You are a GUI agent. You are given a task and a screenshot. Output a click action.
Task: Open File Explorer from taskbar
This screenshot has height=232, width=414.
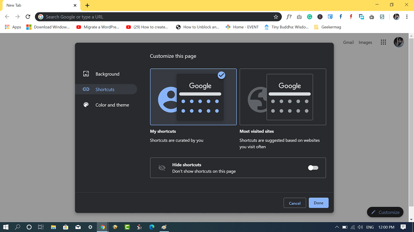(x=53, y=227)
